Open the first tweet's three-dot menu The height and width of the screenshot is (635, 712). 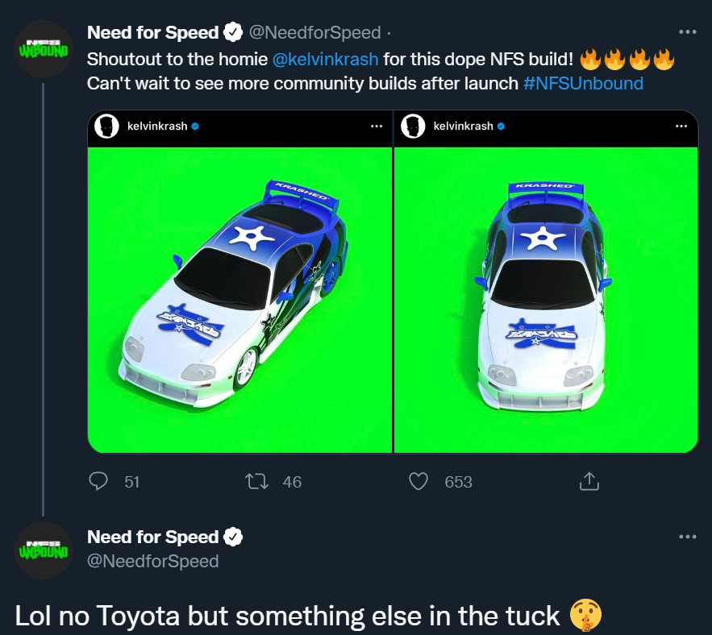[x=687, y=32]
